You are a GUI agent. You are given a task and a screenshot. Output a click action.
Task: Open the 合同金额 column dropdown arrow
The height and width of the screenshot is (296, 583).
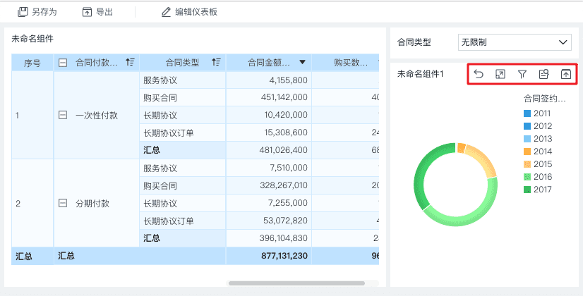[x=302, y=63]
